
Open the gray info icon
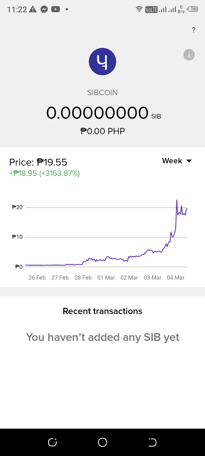[189, 54]
